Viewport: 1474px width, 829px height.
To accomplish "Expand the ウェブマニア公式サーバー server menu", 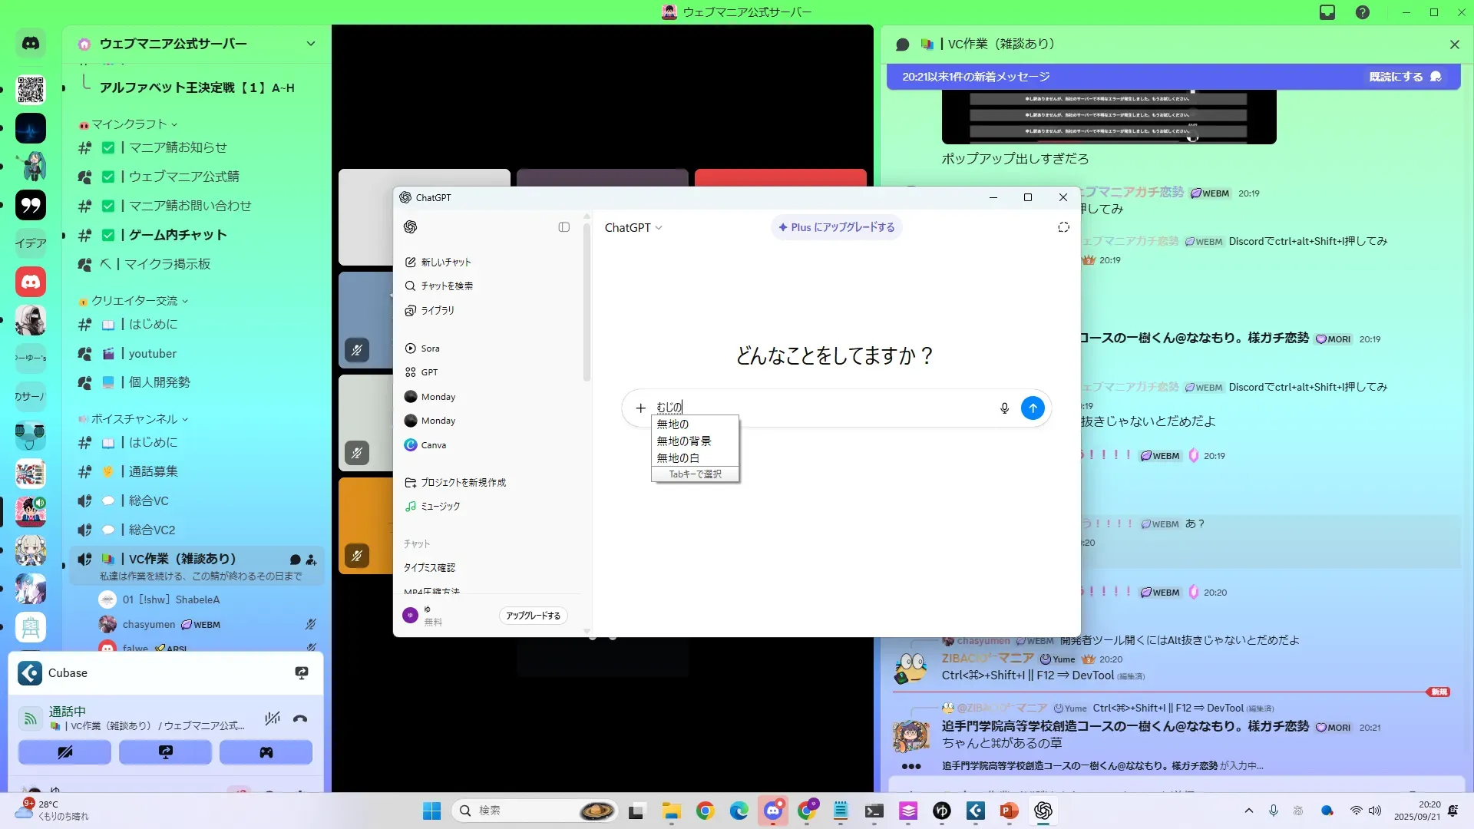I will [310, 44].
